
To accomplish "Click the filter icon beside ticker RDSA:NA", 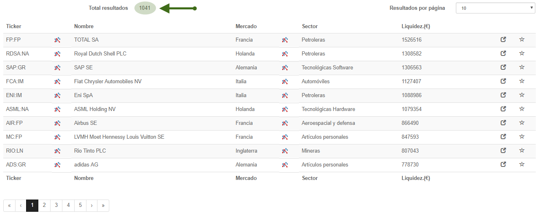I will tap(57, 54).
